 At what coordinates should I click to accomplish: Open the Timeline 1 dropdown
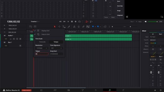pos(35,21)
